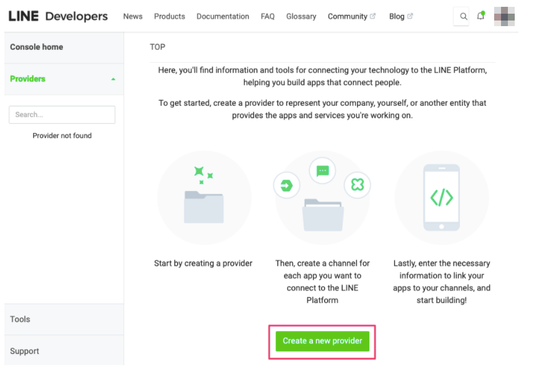Open the notifications bell
This screenshot has height=372, width=549.
480,16
